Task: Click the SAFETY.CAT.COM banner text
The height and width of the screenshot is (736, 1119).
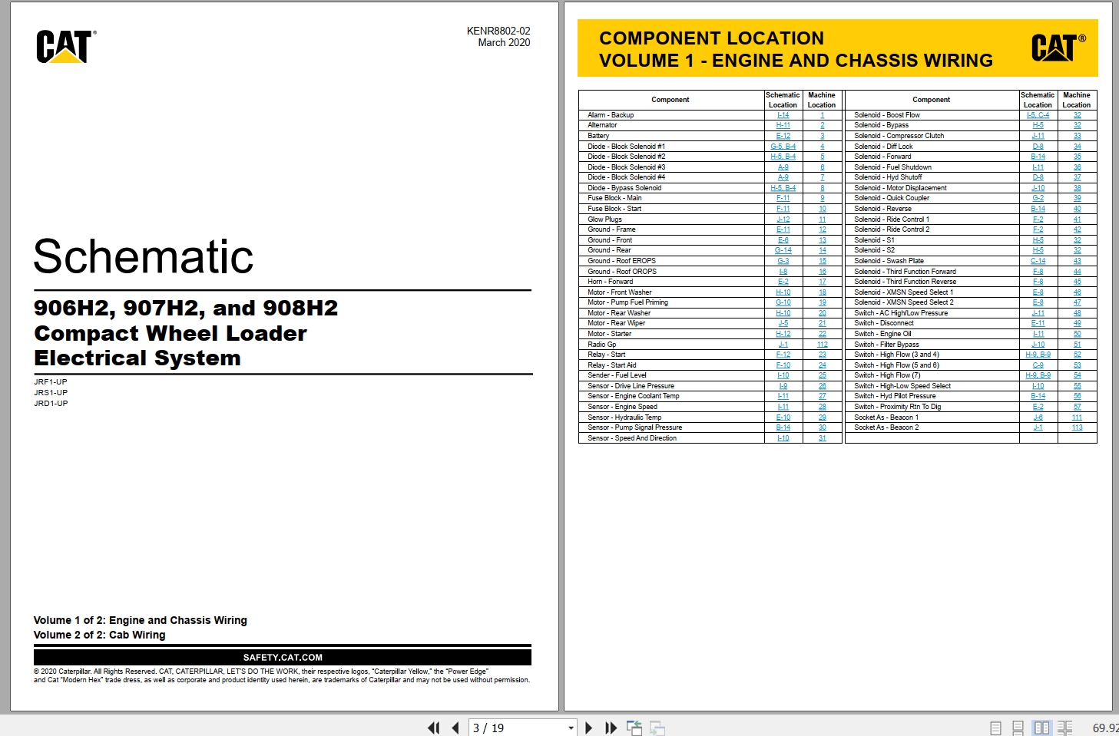Action: click(x=283, y=658)
